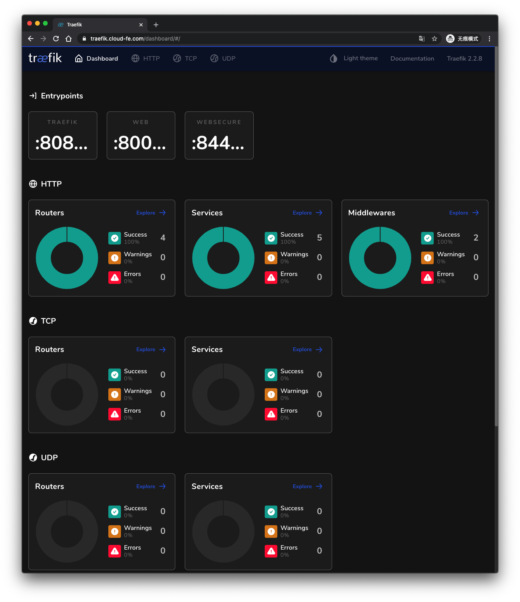
Task: Open a new browser tab
Action: pyautogui.click(x=156, y=25)
